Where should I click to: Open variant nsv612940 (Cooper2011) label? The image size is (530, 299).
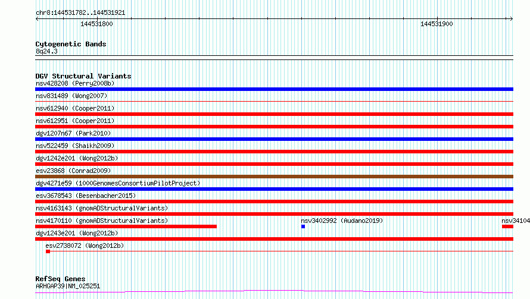(x=75, y=108)
